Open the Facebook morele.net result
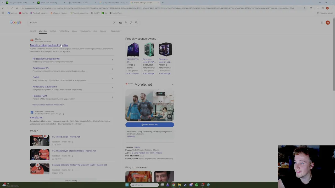The image size is (335, 188). click(x=36, y=118)
